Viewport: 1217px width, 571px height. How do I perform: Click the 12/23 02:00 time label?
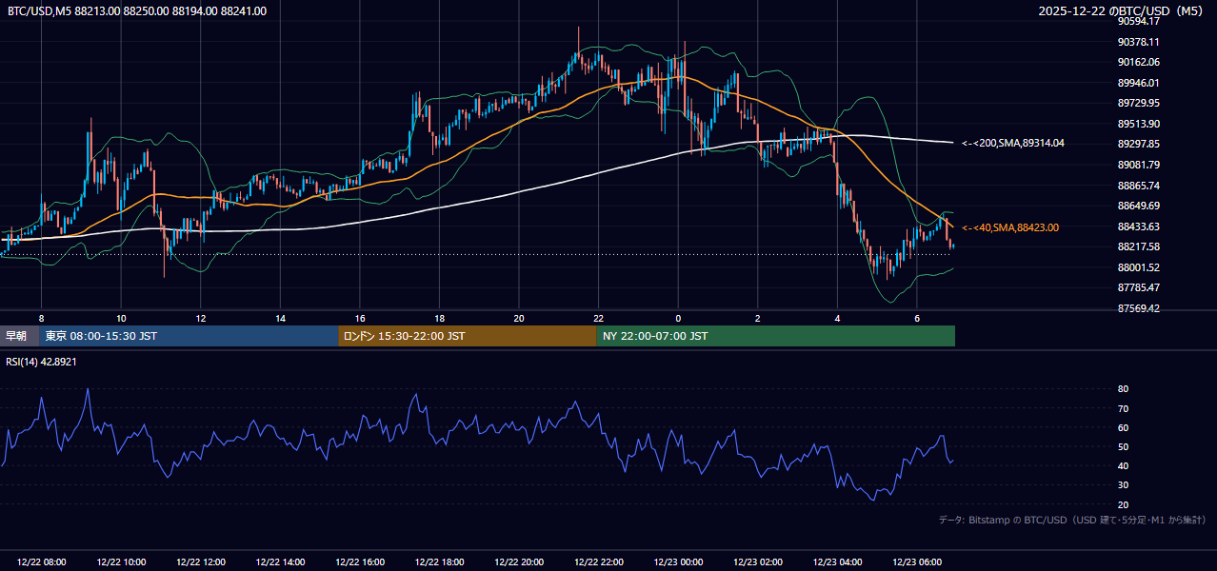coord(758,562)
